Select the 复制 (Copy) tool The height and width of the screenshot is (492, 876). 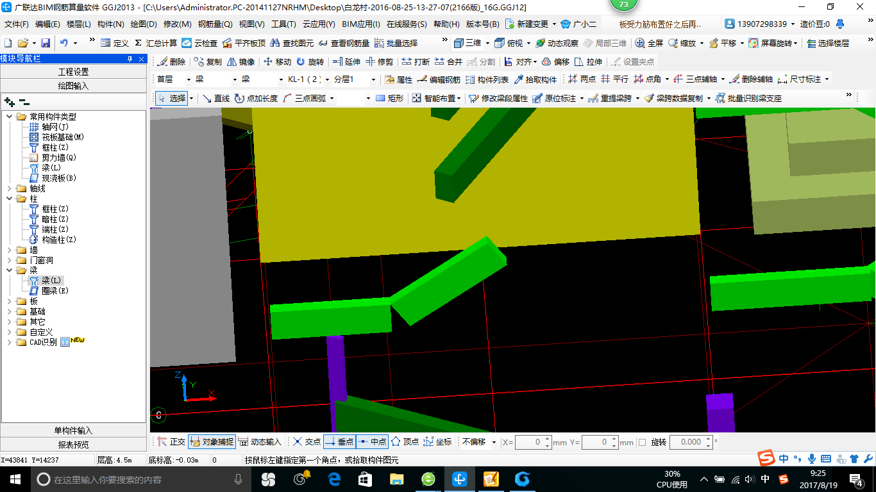(x=208, y=62)
